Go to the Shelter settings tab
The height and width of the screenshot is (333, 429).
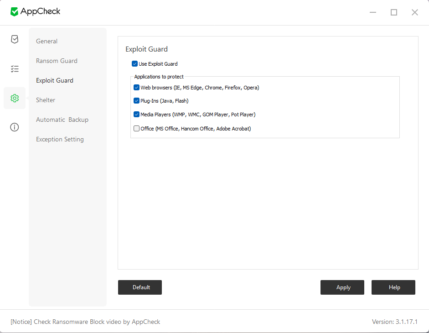pyautogui.click(x=46, y=100)
